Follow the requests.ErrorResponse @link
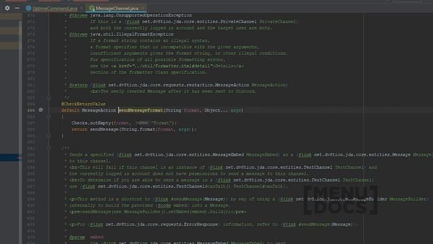This screenshot has width=433, height=244. click(162, 224)
